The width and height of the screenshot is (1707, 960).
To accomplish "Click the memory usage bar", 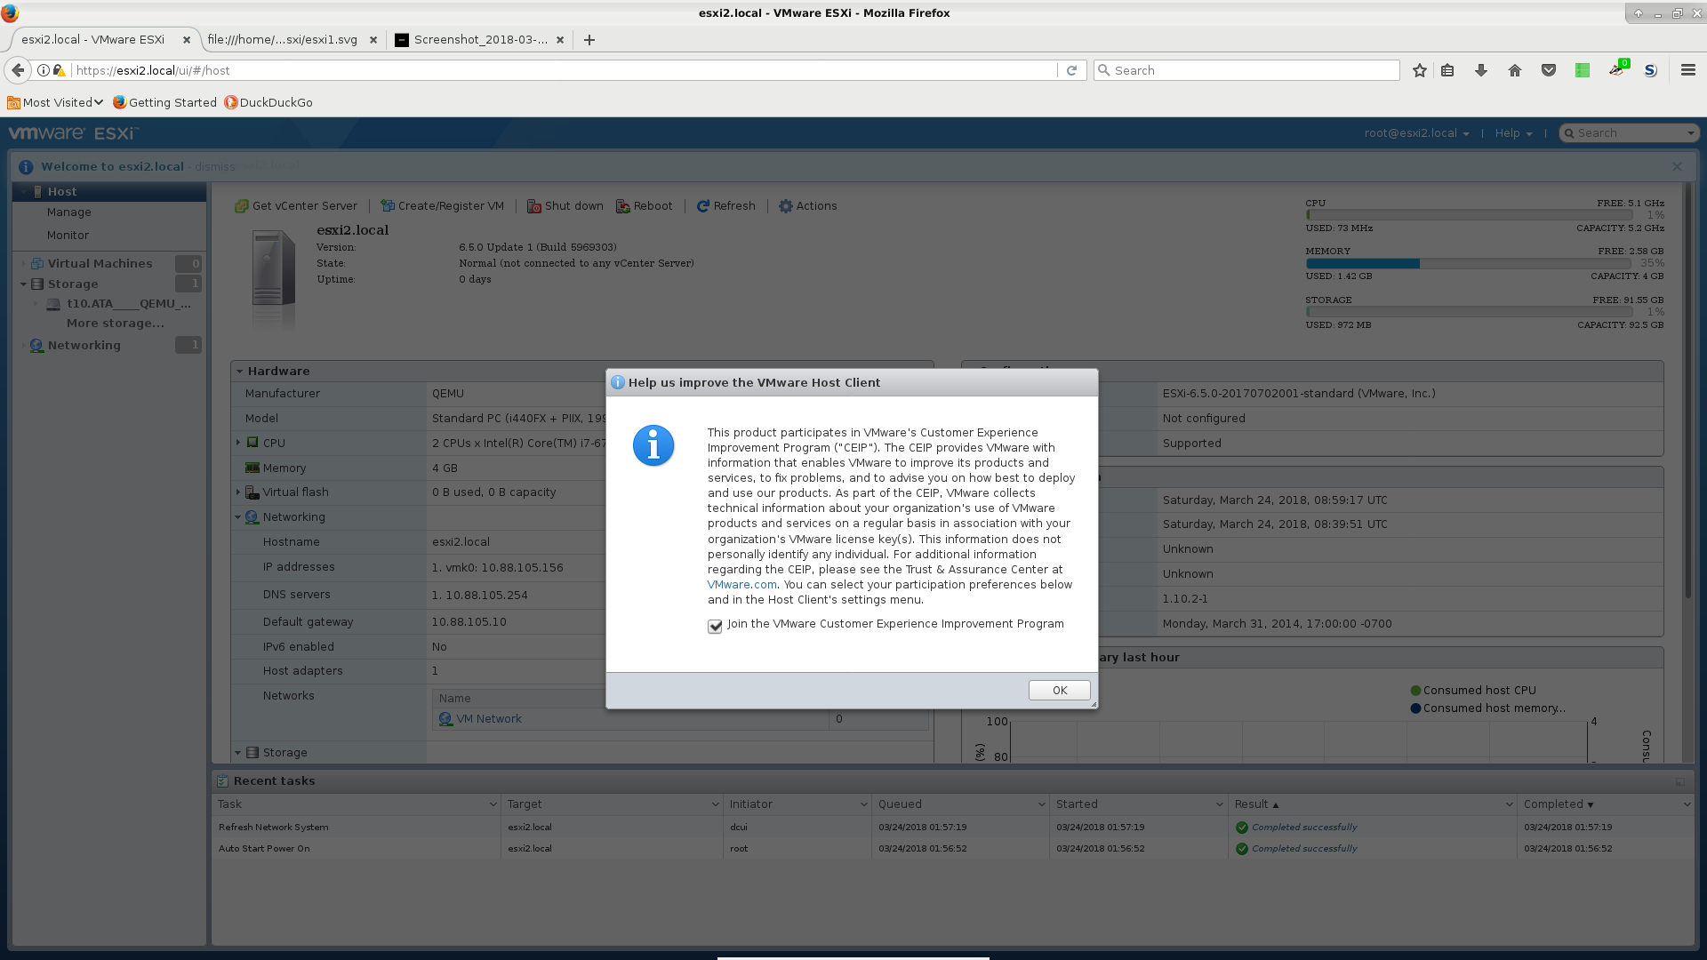I will [x=1469, y=264].
